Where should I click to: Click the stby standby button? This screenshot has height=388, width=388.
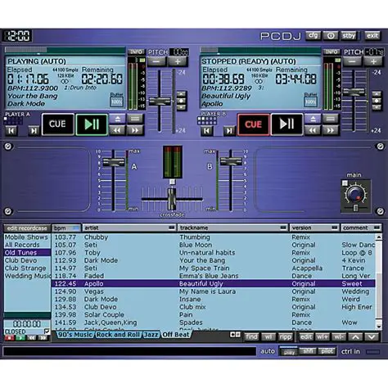pos(349,36)
